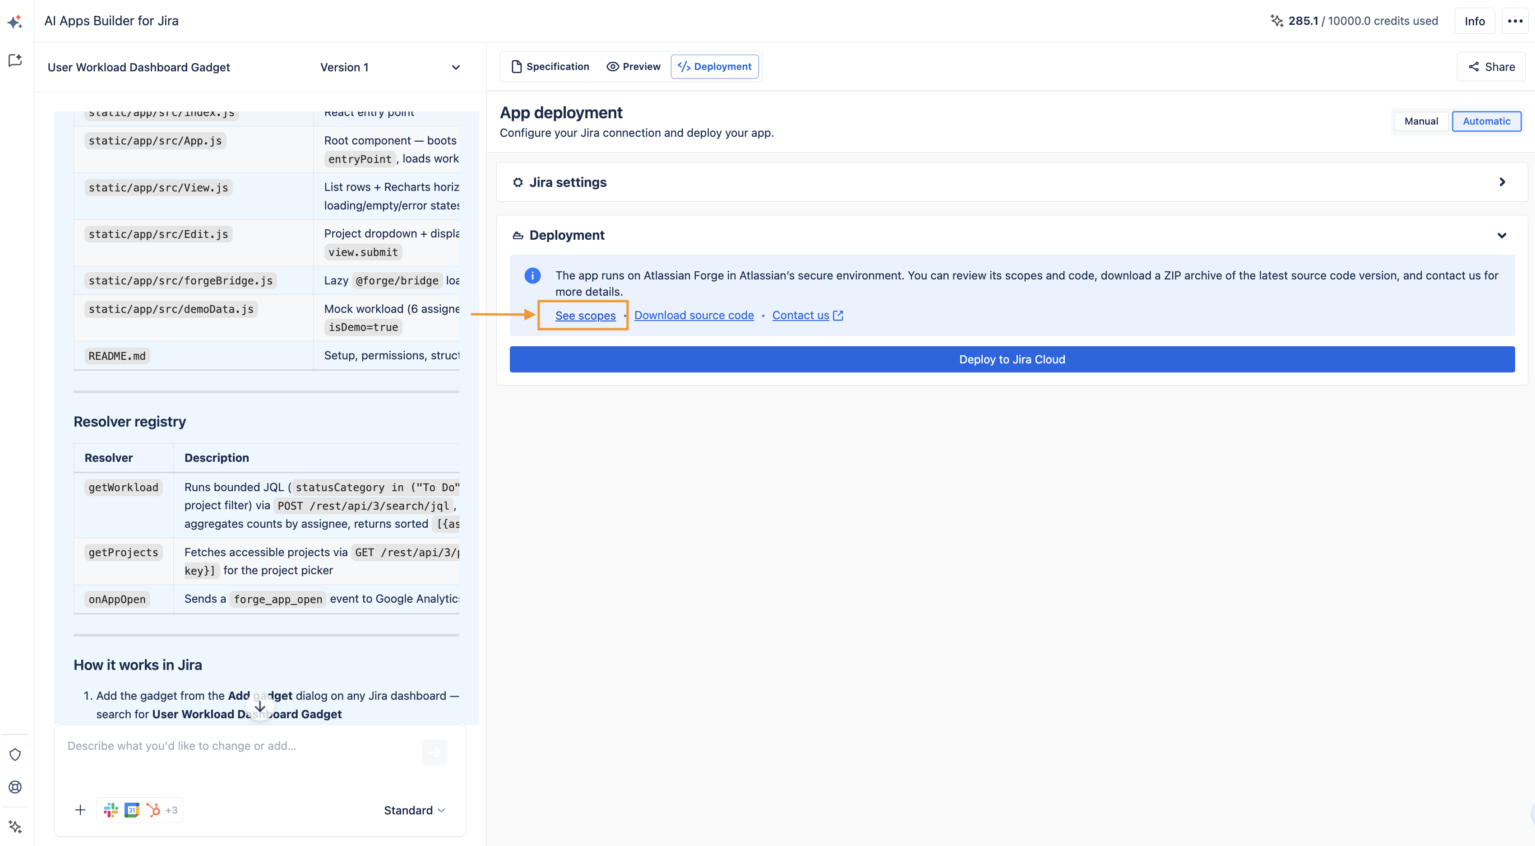
Task: Click the Resolver column header
Action: point(108,458)
